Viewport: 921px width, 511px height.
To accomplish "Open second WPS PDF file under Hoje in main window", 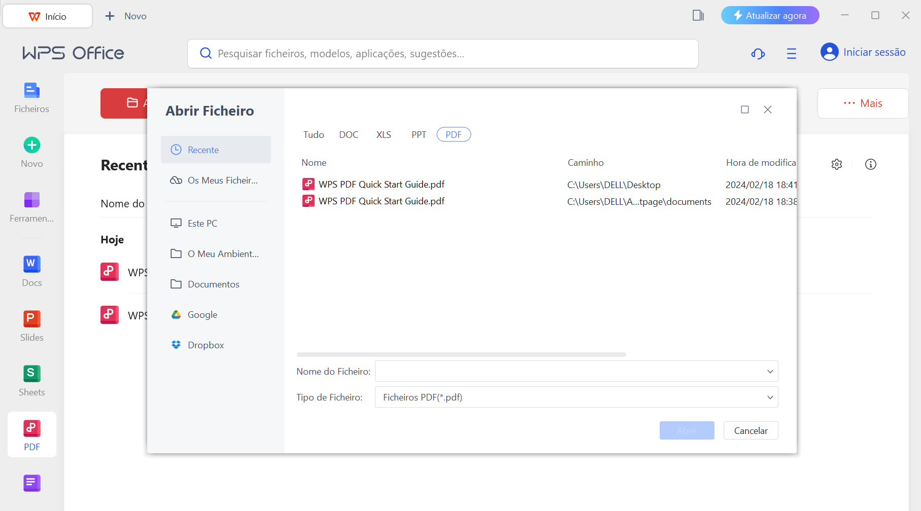I will [x=124, y=315].
